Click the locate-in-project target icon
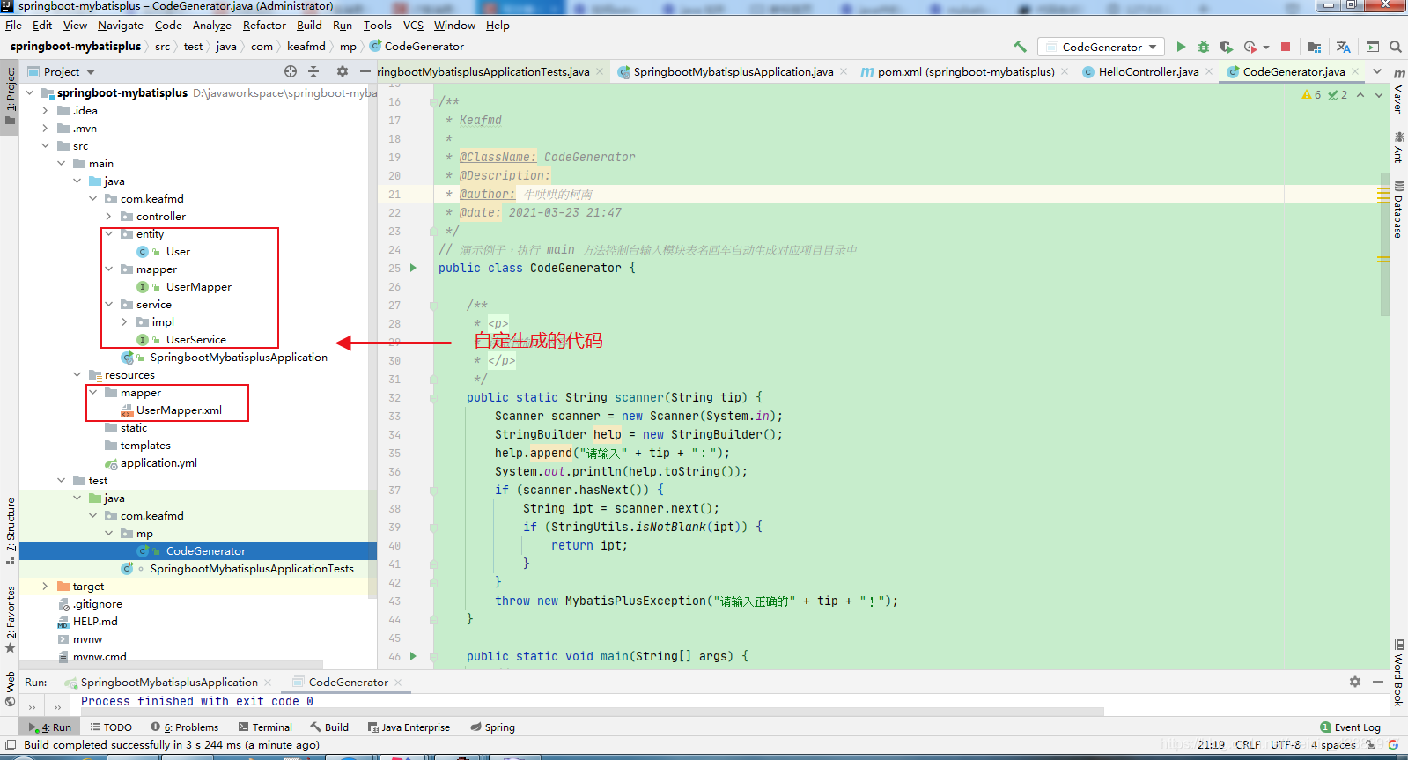 [291, 71]
